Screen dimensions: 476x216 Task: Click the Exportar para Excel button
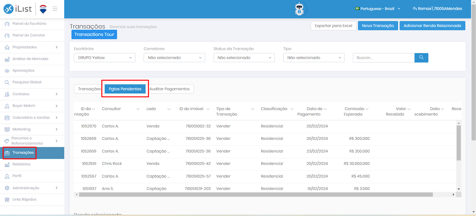(333, 26)
